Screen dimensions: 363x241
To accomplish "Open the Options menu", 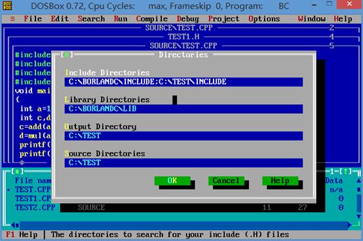I will 264,19.
